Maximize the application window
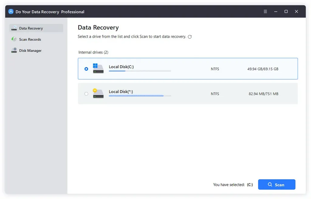 pyautogui.click(x=286, y=12)
